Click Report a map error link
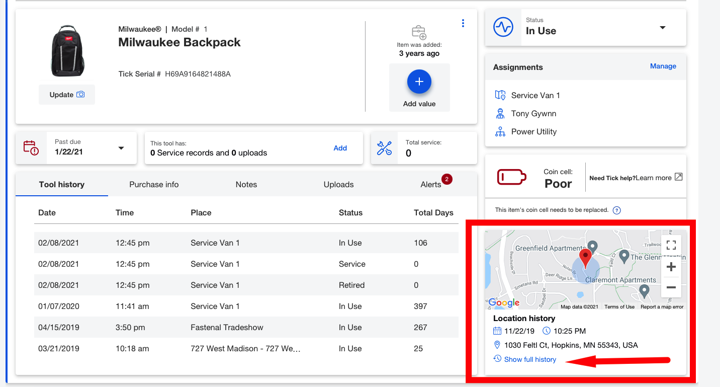 (x=662, y=306)
